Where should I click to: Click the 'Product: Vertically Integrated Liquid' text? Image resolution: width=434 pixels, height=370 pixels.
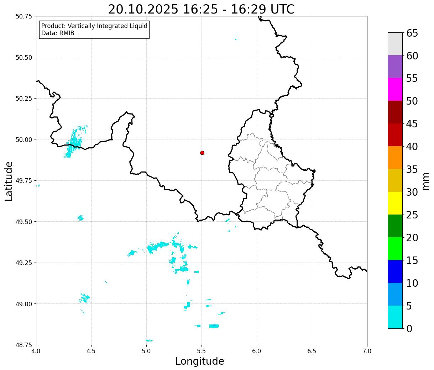[x=94, y=26]
